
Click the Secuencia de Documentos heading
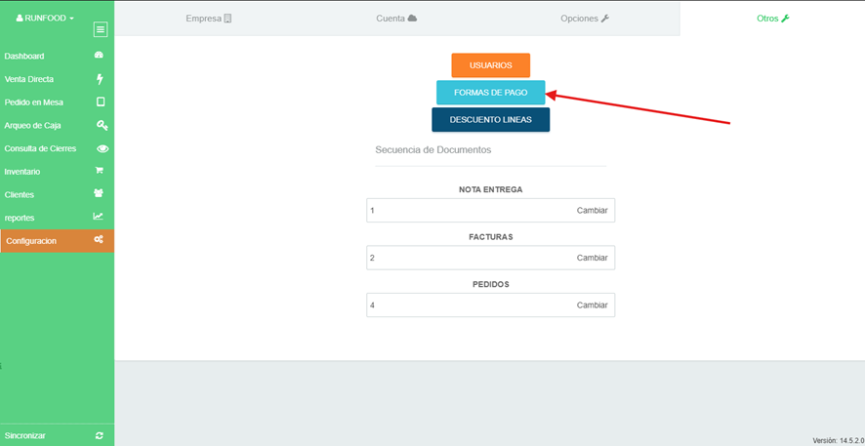coord(433,149)
